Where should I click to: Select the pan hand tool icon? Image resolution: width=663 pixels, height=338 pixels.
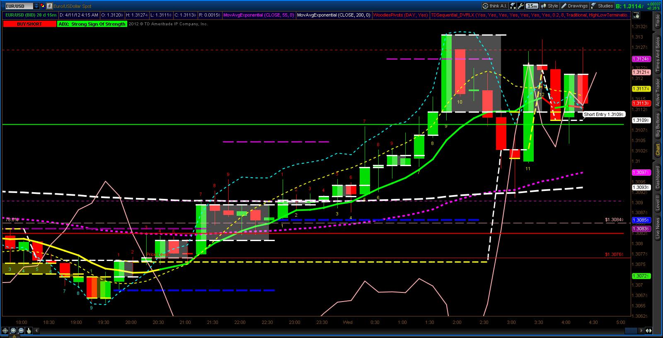pyautogui.click(x=29, y=331)
